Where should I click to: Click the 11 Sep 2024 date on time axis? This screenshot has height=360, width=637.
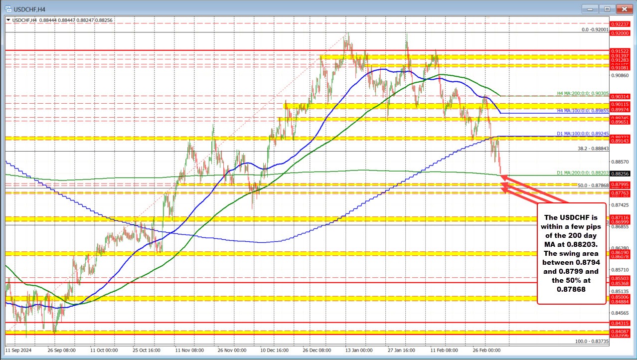(x=19, y=351)
